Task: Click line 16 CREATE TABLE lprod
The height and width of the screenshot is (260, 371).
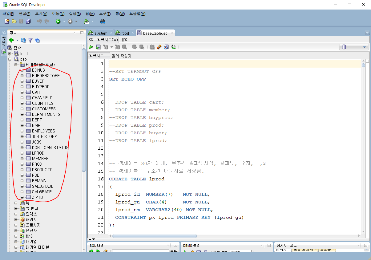Action: pyautogui.click(x=137, y=179)
